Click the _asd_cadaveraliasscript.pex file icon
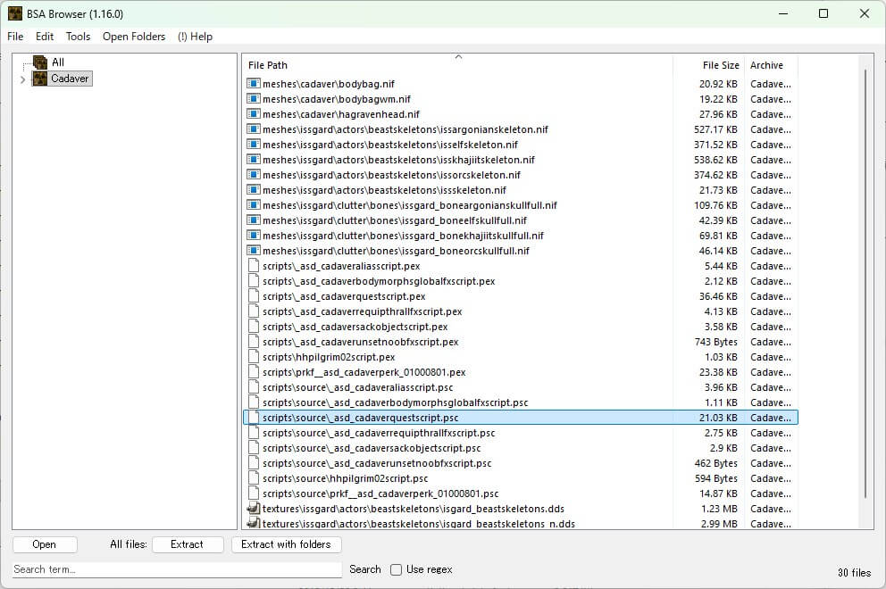Viewport: 886px width, 589px height. 253,266
